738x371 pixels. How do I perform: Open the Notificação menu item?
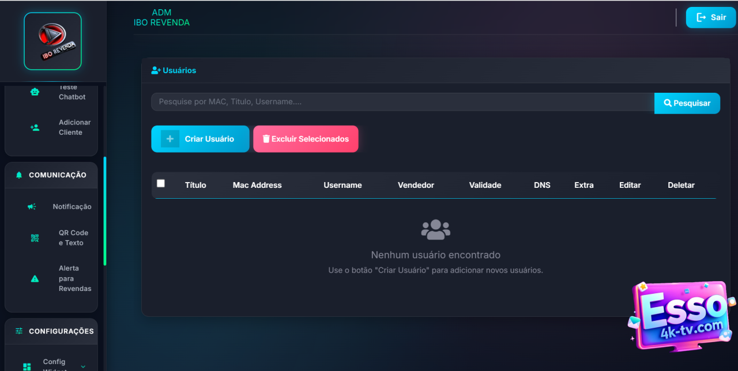71,207
